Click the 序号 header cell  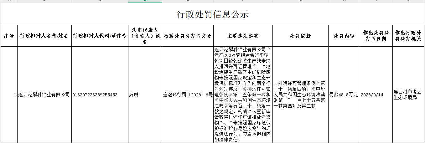[9, 36]
